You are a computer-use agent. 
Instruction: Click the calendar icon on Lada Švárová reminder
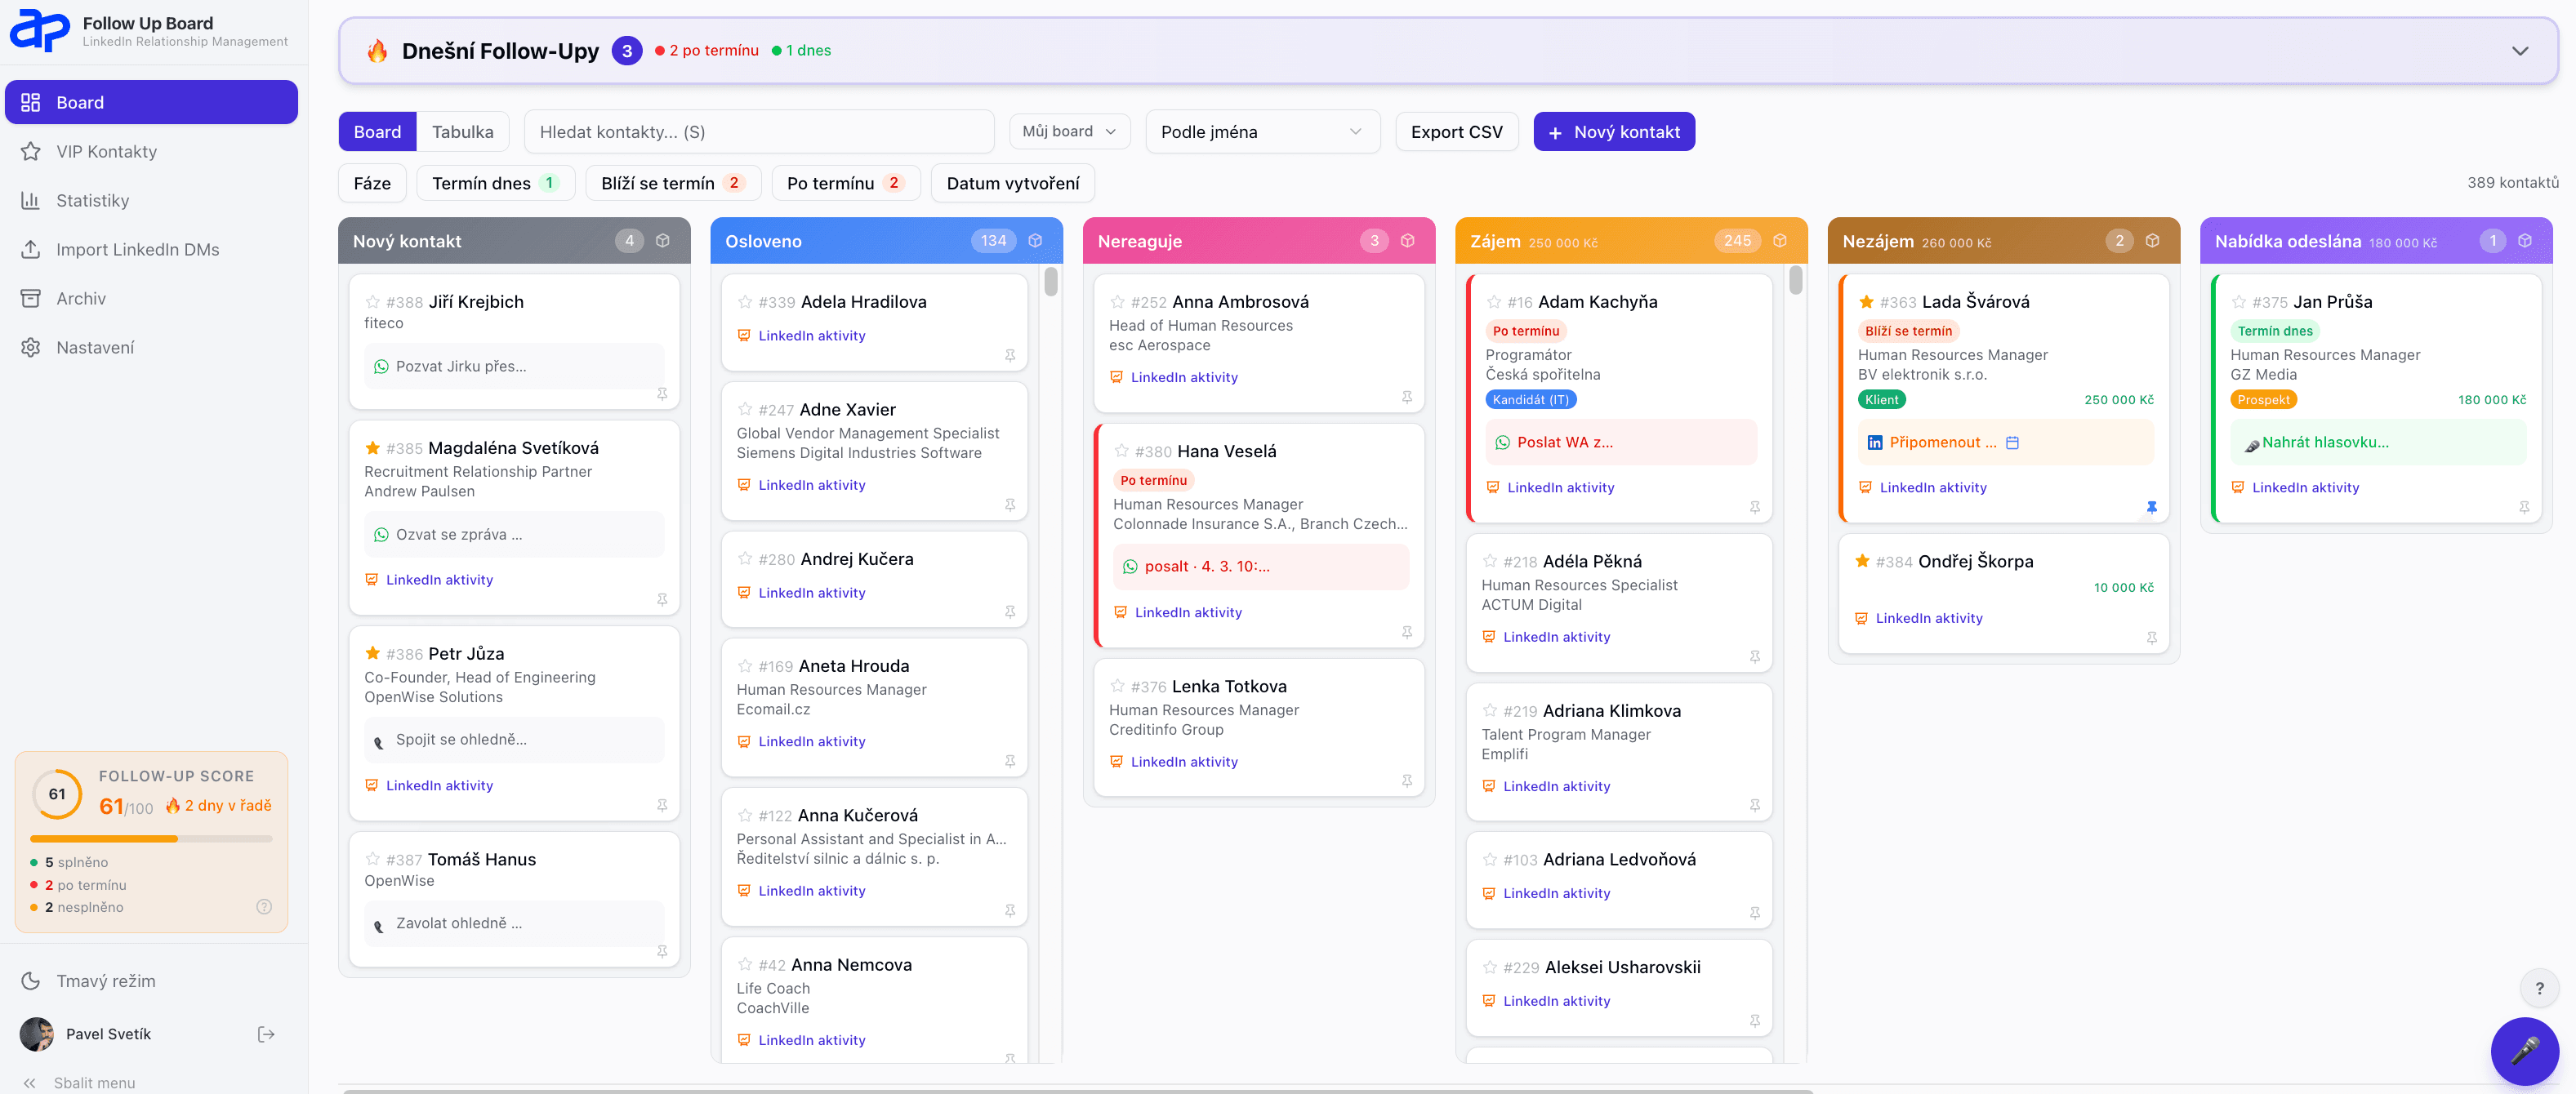click(x=2012, y=442)
